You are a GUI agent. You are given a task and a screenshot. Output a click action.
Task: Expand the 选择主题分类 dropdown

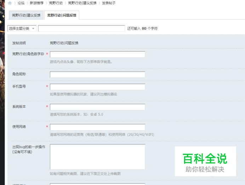[22, 28]
